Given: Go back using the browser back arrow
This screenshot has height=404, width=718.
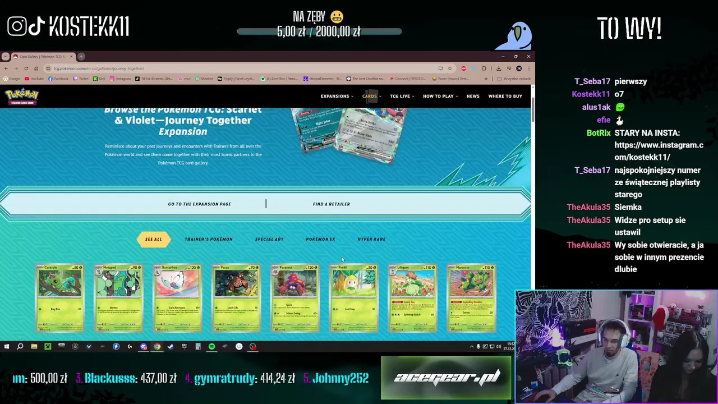Looking at the screenshot, I should click(x=6, y=68).
